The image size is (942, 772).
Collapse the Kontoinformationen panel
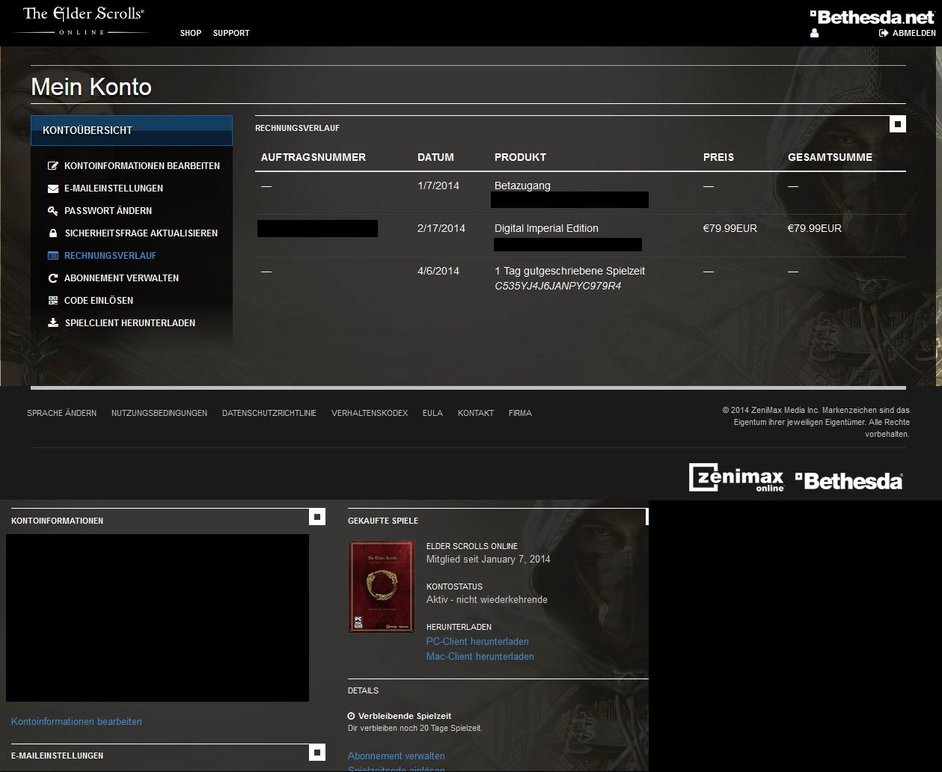pos(317,517)
